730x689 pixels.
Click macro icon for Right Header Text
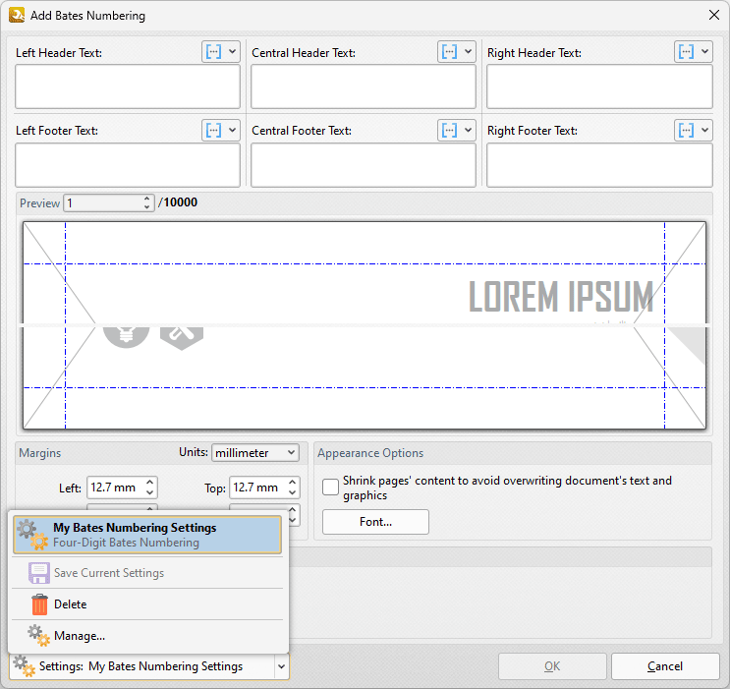pos(686,52)
